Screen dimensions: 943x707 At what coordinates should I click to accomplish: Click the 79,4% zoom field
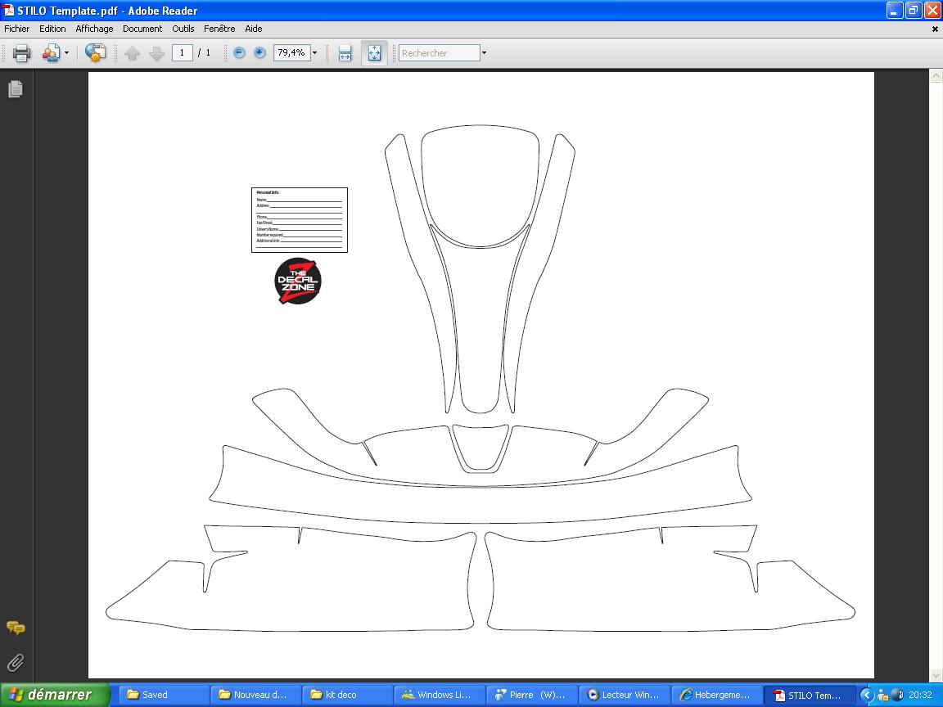pos(291,53)
